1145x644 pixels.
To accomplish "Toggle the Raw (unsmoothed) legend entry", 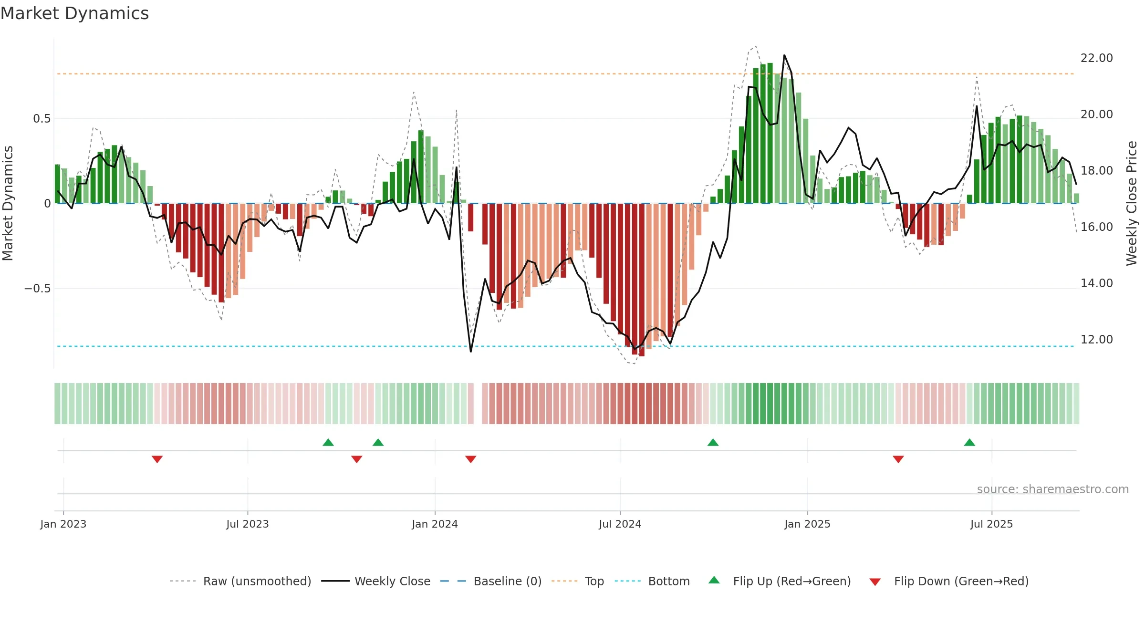I will coord(240,581).
